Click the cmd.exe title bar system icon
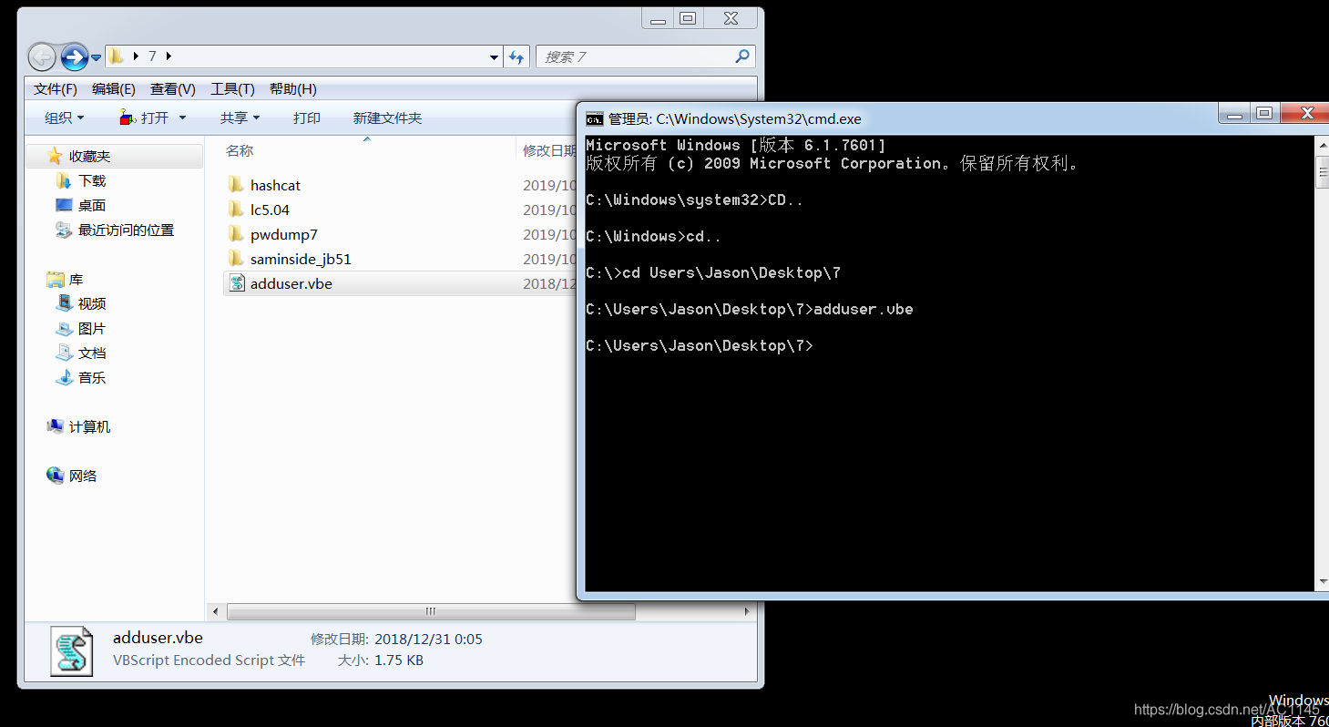Viewport: 1329px width, 727px height. coord(594,118)
